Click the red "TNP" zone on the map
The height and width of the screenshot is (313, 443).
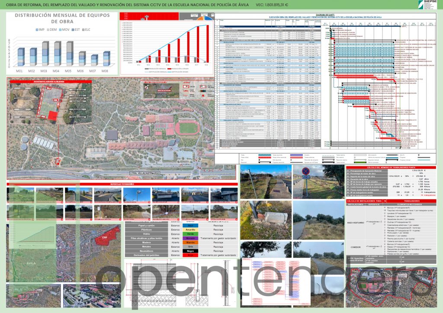point(107,237)
